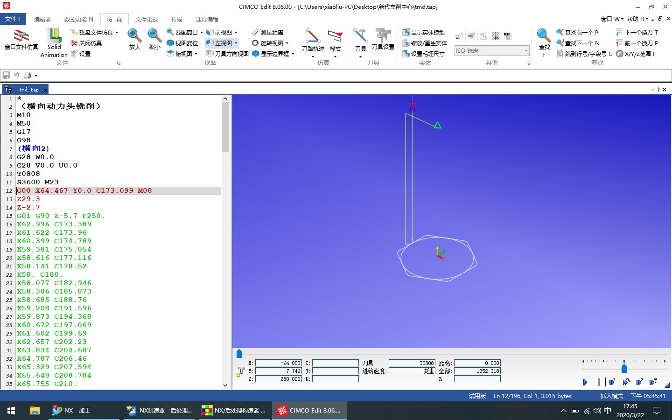
Task: Click the axis coordinate icon in Other group
Action: point(459,36)
